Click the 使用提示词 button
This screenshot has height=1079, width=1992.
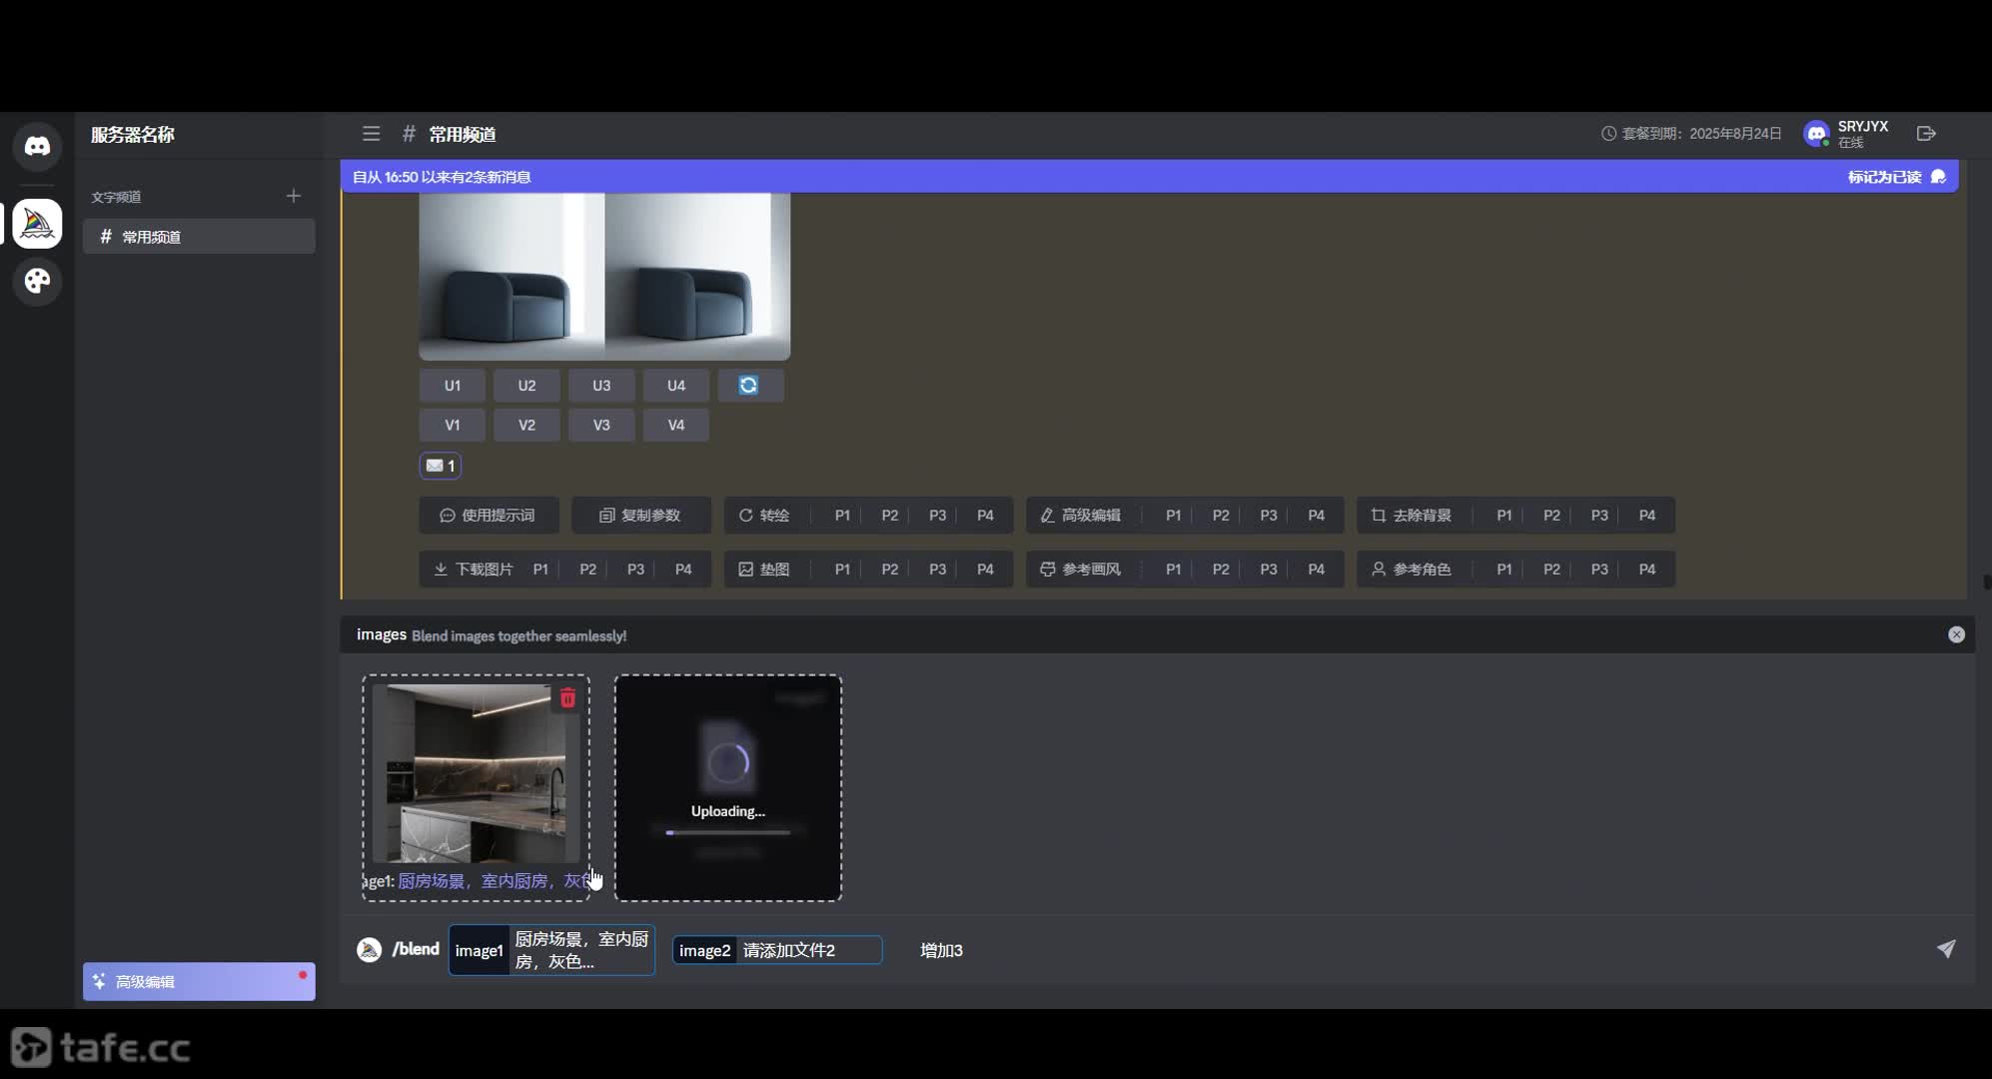(x=489, y=516)
